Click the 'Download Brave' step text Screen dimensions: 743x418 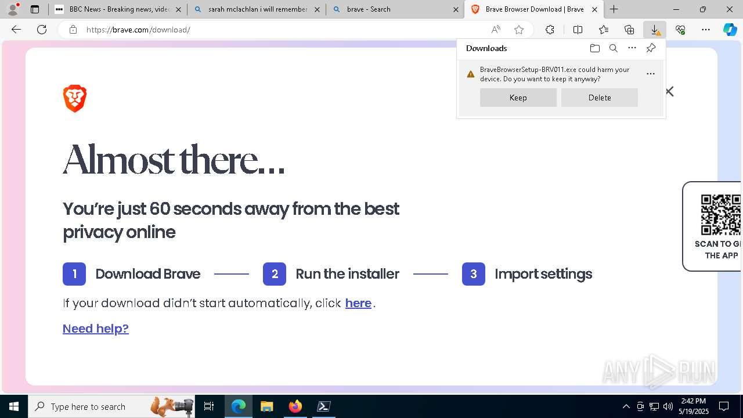[x=148, y=274]
